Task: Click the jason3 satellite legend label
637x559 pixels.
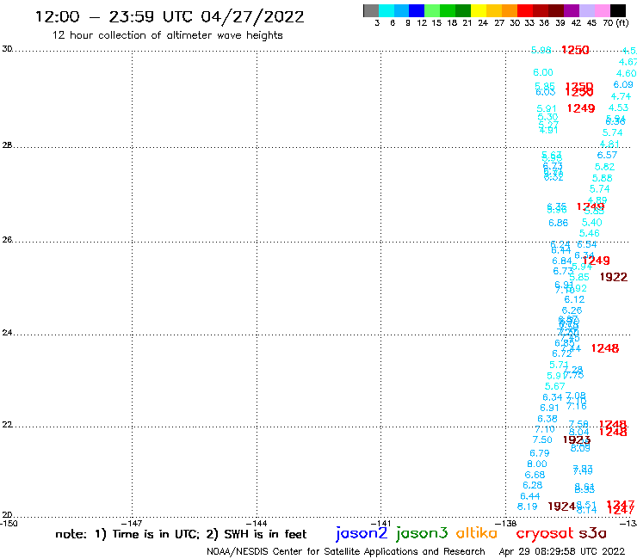Action: pos(422,533)
